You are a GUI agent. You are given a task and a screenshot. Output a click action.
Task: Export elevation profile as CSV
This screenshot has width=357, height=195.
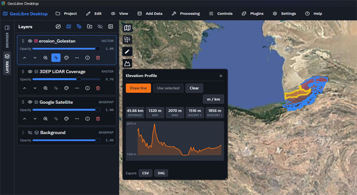(146, 173)
